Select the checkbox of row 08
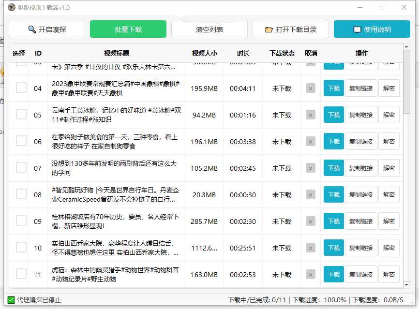The width and height of the screenshot is (419, 309). tap(21, 194)
